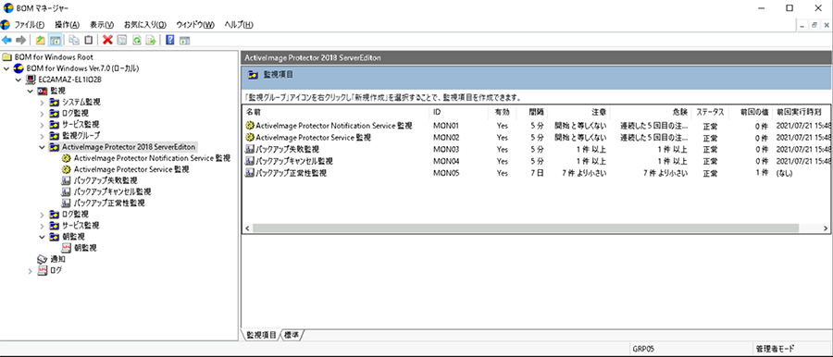Viewport: 833px width, 357px height.
Task: Collapse the 監視 tree node
Action: [31, 91]
